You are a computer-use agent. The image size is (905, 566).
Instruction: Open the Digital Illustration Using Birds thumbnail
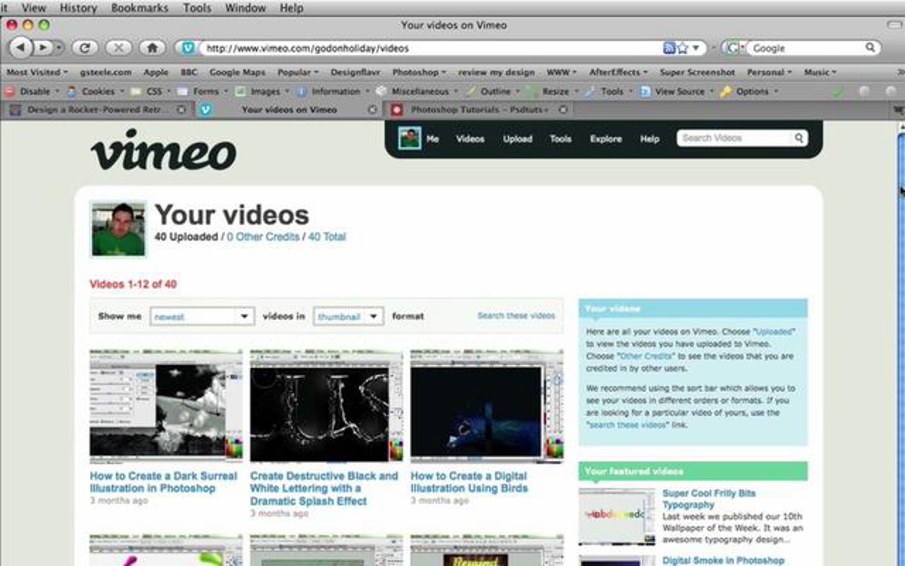pyautogui.click(x=487, y=406)
